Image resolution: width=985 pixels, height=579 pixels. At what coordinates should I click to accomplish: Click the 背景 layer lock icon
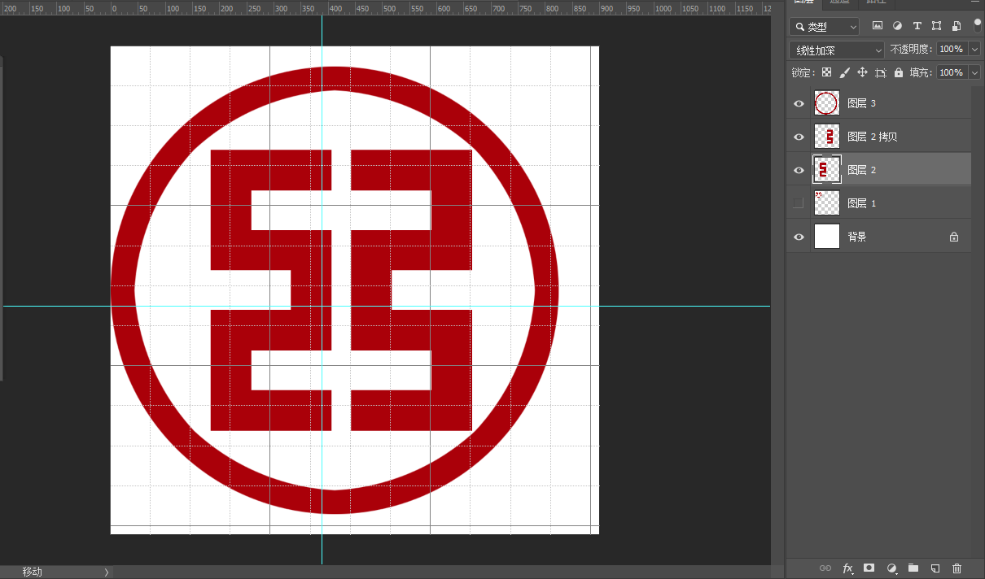(x=954, y=237)
